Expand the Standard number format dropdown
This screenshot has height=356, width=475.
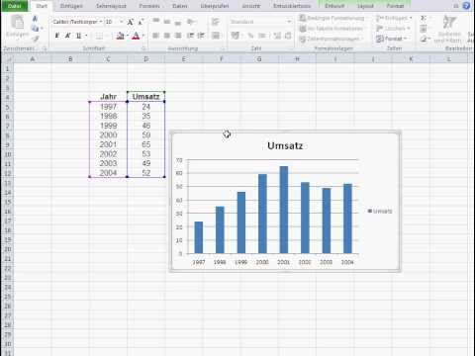click(x=289, y=22)
